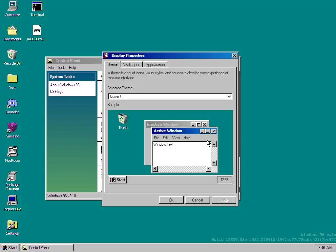
Task: Launch the Terminal desktop shortcut
Action: click(x=37, y=9)
